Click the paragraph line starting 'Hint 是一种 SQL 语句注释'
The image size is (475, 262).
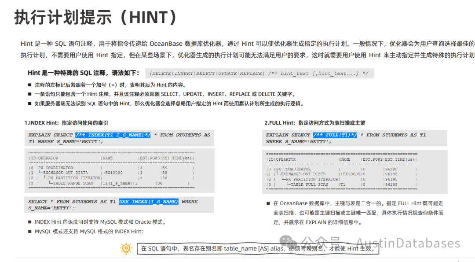(x=248, y=44)
